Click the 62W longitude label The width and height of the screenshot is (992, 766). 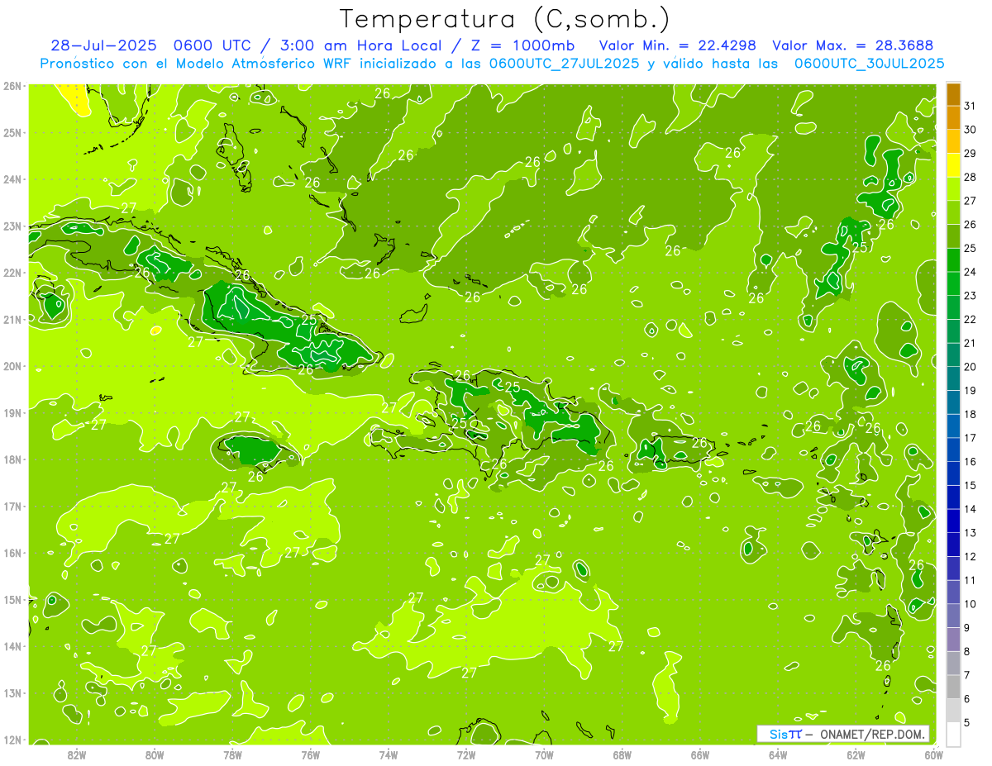[x=856, y=754]
